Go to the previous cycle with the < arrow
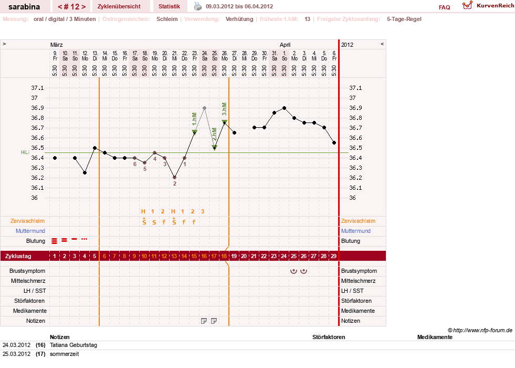This screenshot has width=515, height=368. click(x=60, y=7)
